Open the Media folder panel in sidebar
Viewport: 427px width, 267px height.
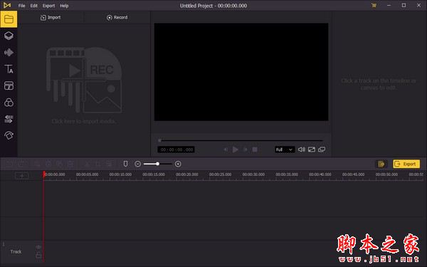click(x=9, y=19)
